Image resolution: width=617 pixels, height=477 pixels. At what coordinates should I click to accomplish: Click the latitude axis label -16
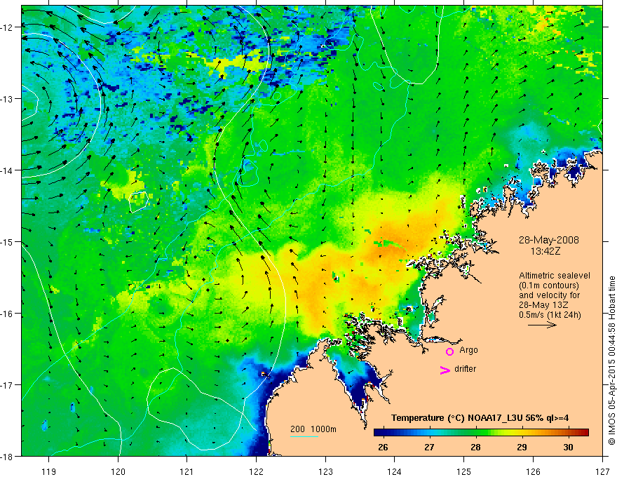[7, 314]
